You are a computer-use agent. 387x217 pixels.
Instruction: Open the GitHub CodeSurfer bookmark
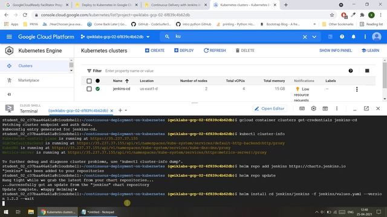tap(151, 24)
